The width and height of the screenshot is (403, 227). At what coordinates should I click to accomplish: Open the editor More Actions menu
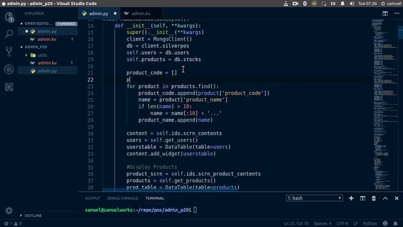397,13
